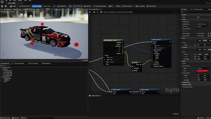
Task: Open the Tools menu
Action: 25,1
